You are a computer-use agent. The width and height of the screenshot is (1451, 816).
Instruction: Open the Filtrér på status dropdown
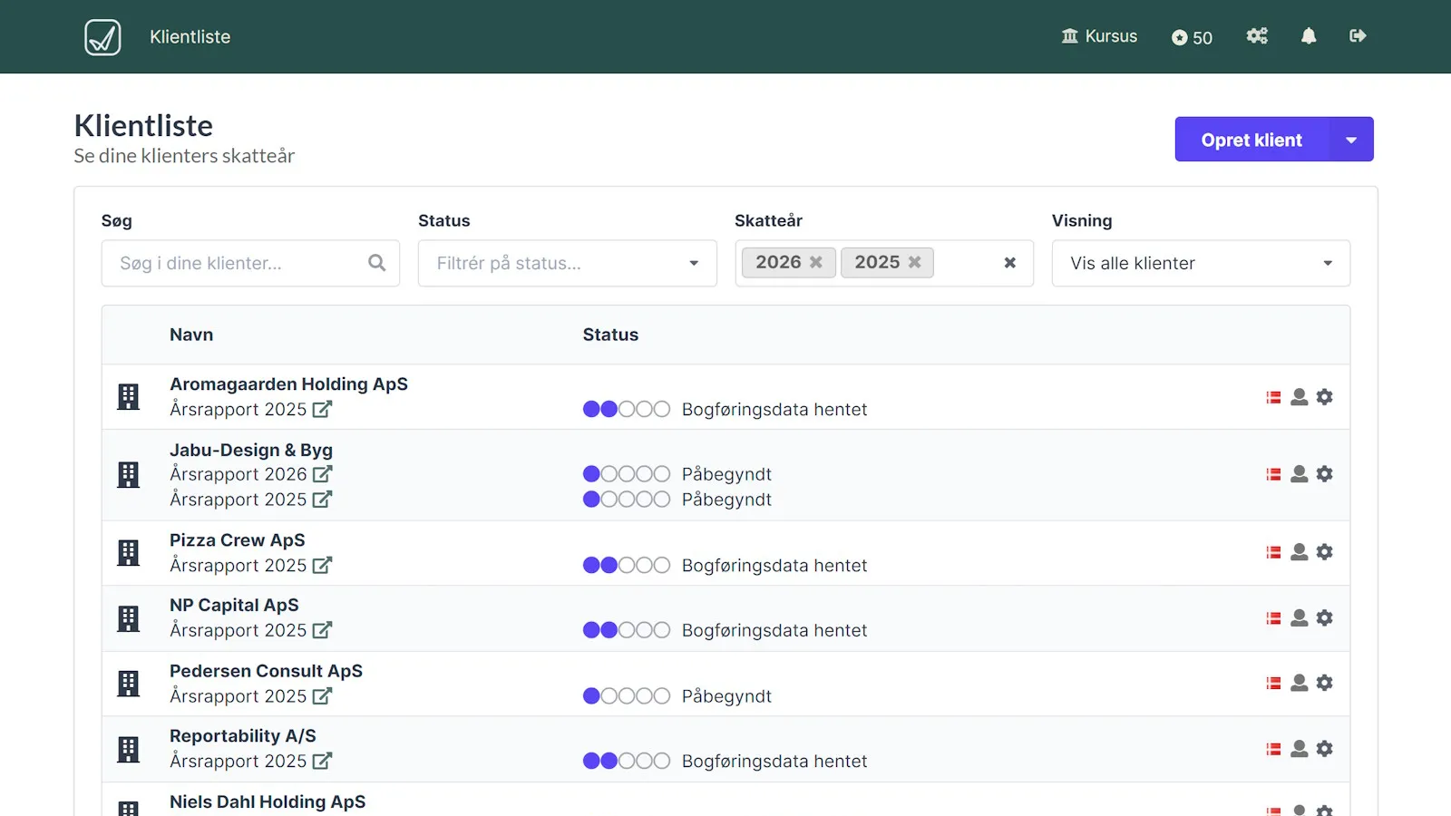pyautogui.click(x=567, y=263)
